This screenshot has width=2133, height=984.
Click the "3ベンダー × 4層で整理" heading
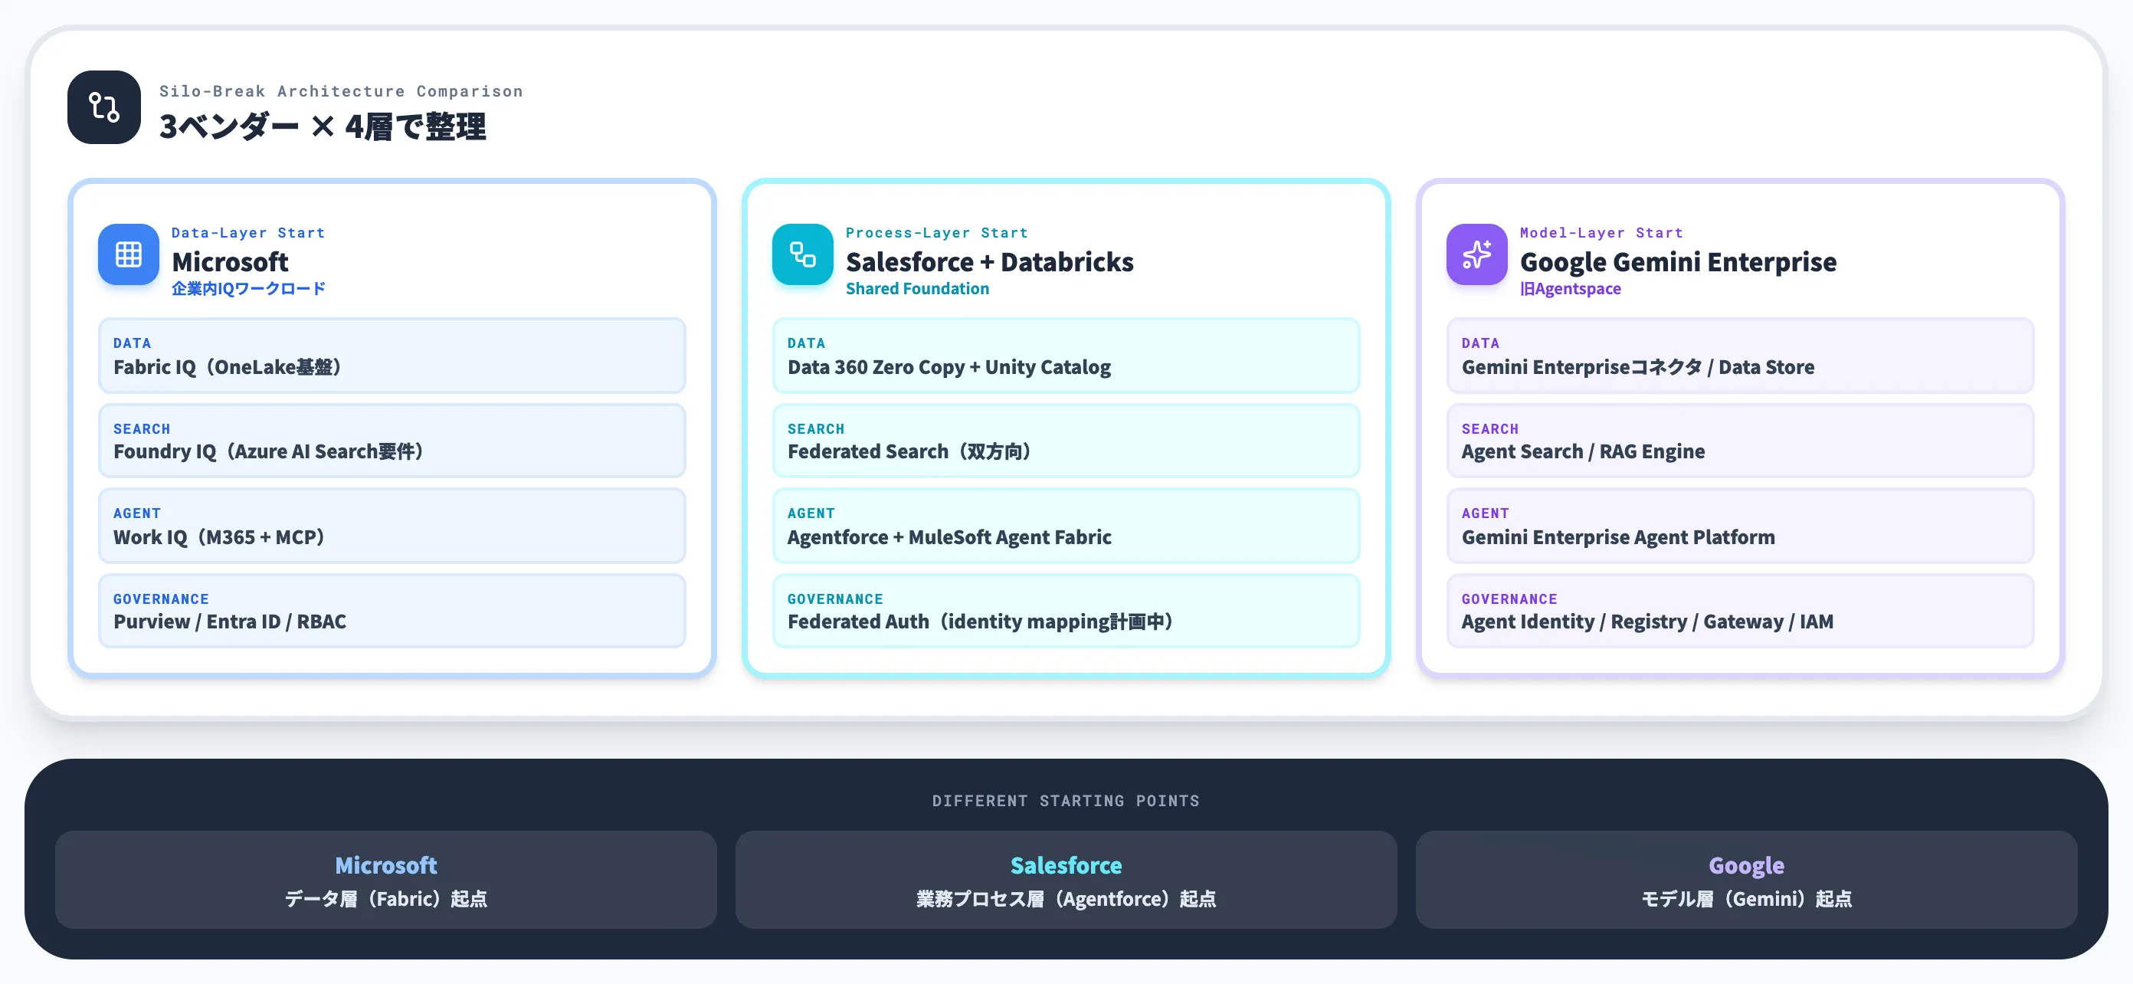[x=323, y=126]
